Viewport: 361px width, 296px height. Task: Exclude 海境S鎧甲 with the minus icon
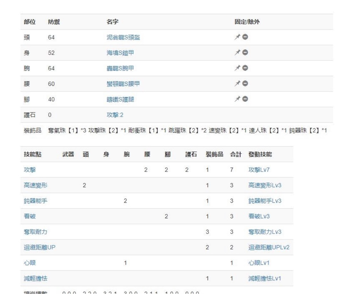245,53
